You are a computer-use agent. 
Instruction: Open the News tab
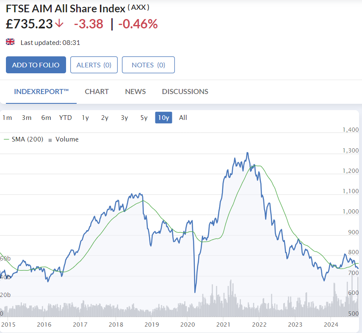[x=135, y=92]
